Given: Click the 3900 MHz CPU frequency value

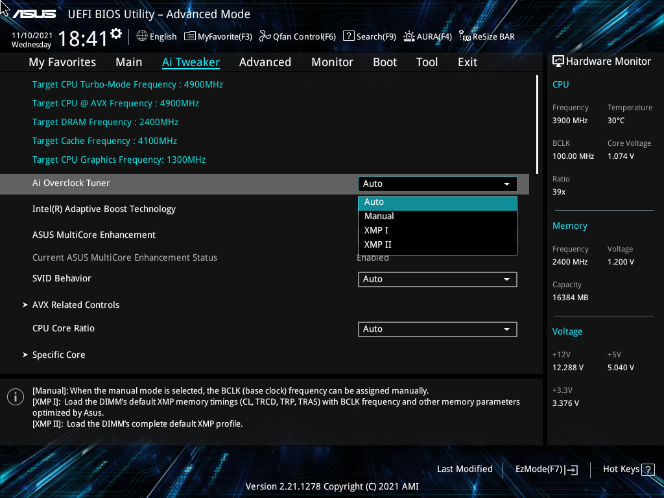Looking at the screenshot, I should tap(570, 121).
